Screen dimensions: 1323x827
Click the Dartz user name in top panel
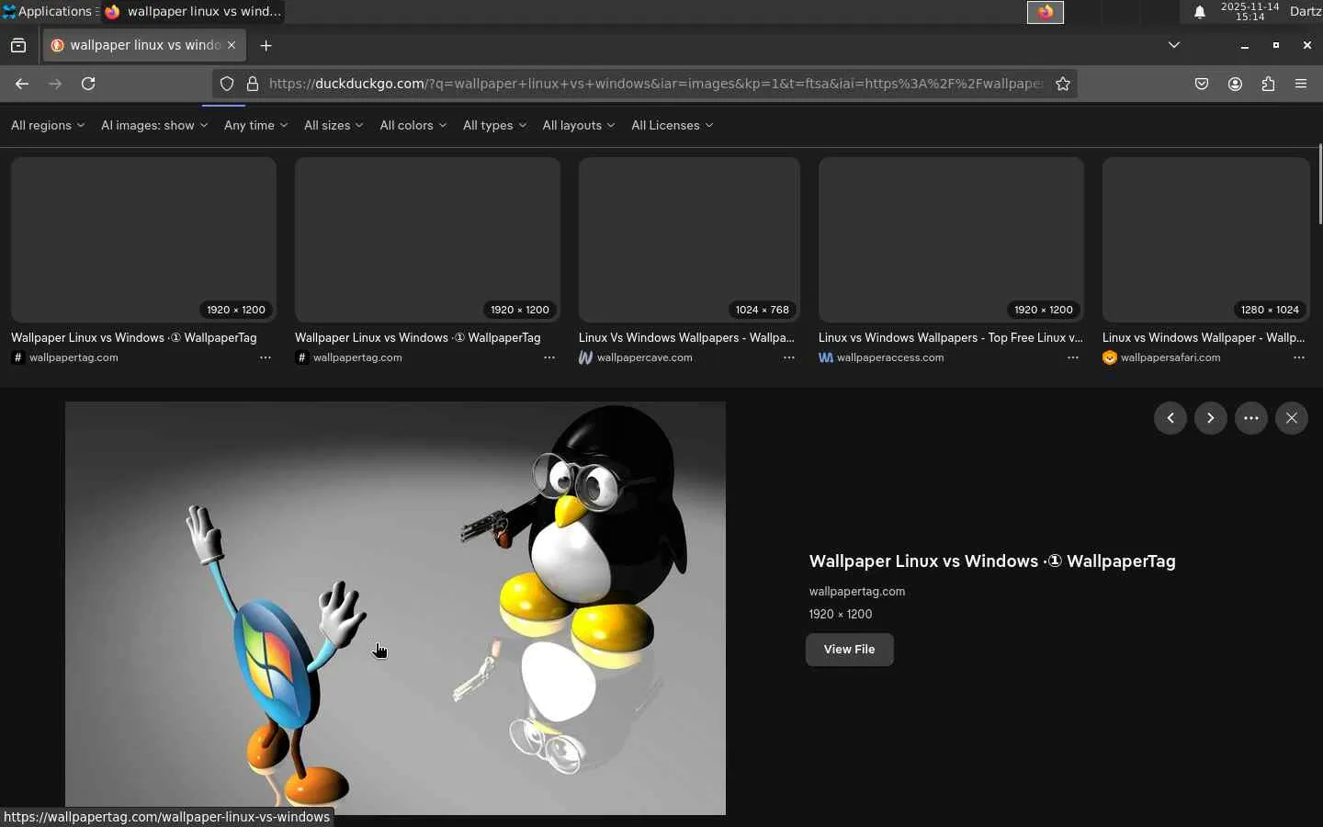[1306, 11]
